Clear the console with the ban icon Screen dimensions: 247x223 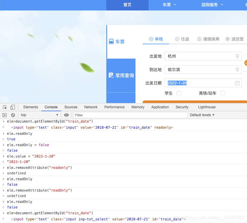[x=13, y=115]
